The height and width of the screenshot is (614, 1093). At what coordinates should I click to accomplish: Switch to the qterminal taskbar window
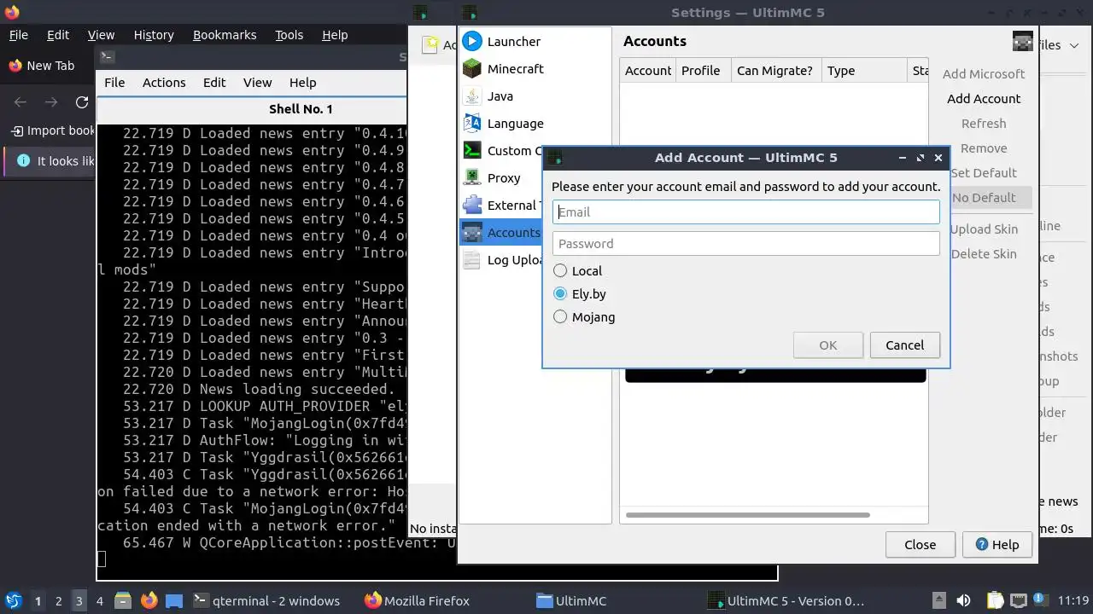tap(267, 600)
